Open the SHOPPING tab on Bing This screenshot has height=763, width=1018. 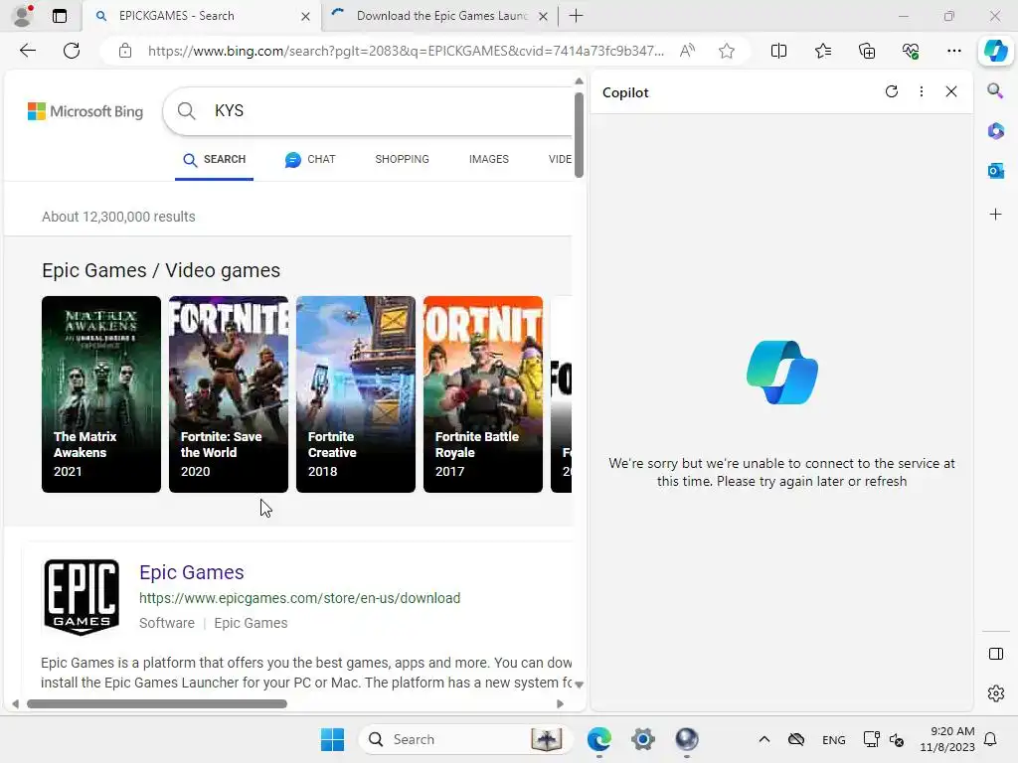(x=402, y=160)
